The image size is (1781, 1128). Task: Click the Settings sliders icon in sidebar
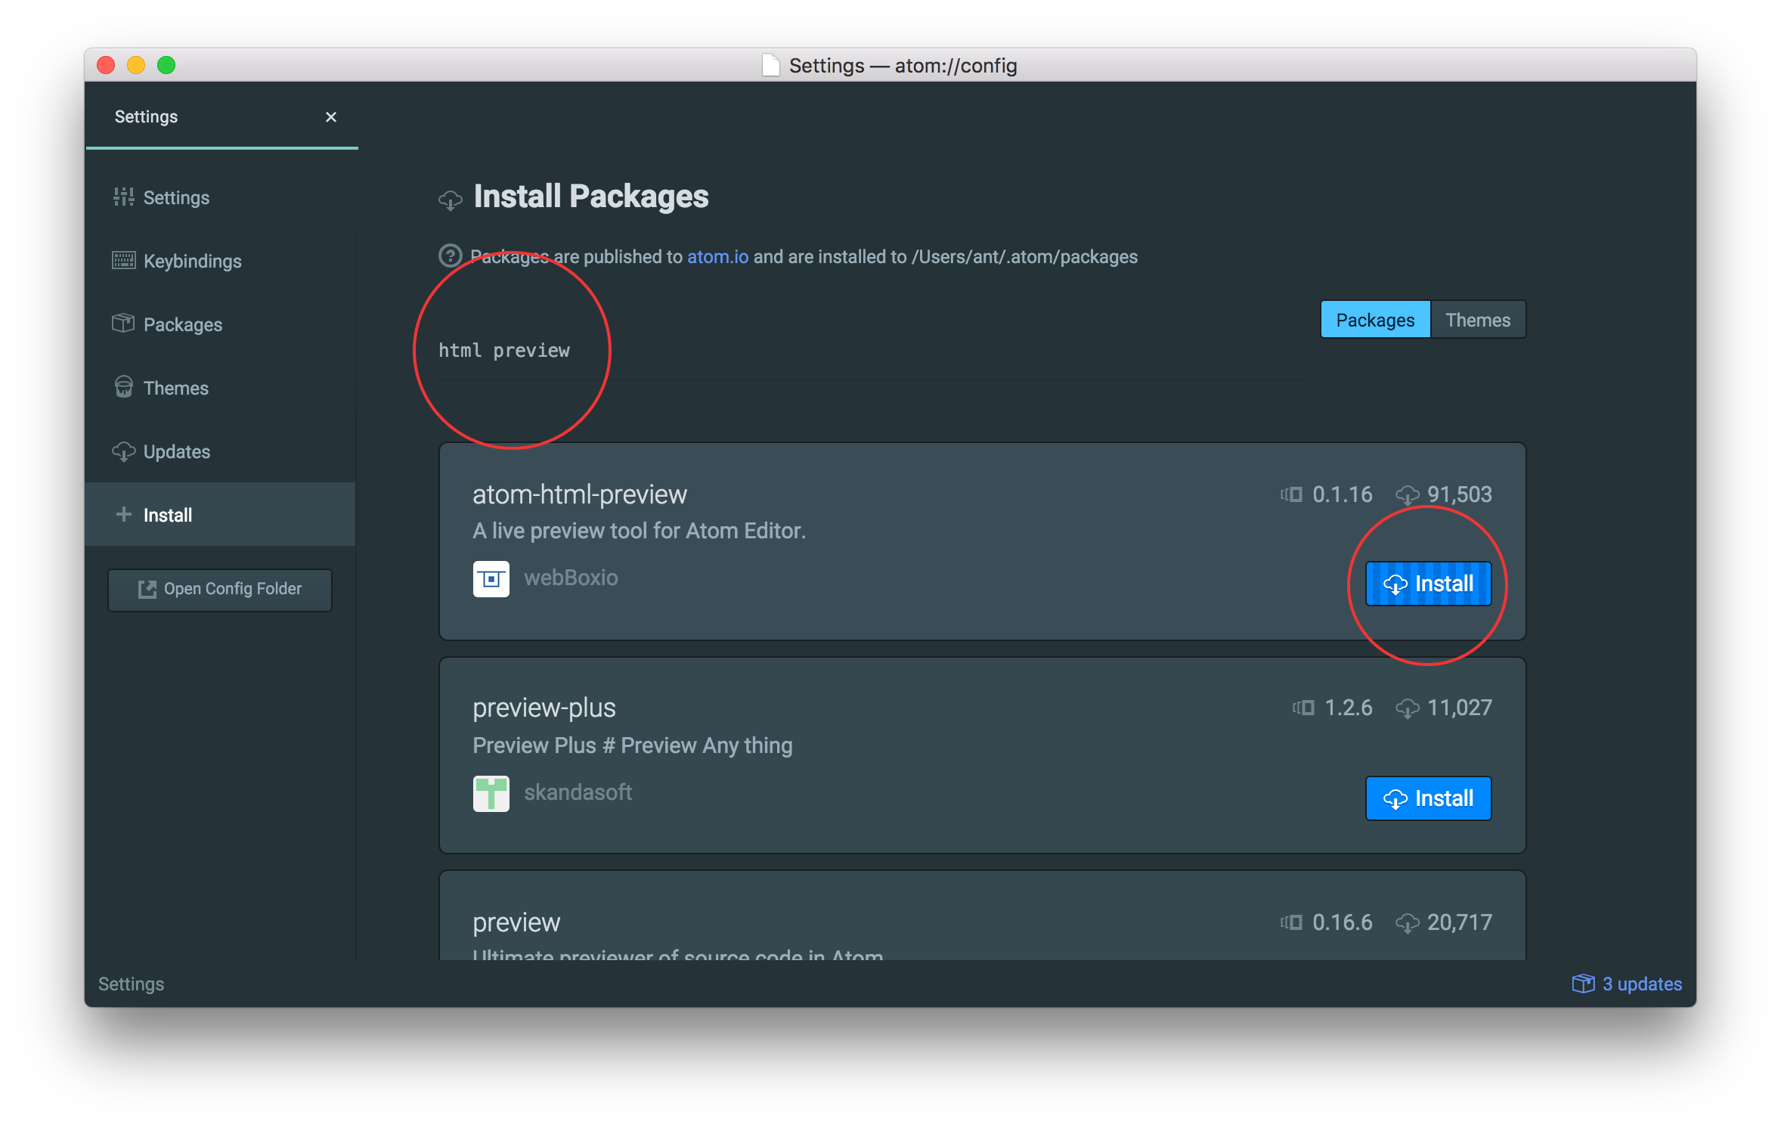[123, 197]
